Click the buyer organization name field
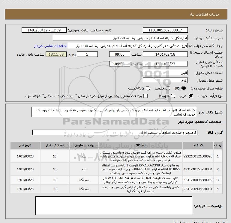Viewport: 231px width, 223px height. tap(120, 38)
